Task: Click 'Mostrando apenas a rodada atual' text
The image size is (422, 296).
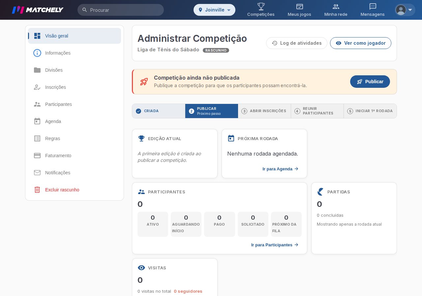Action: pos(349,224)
